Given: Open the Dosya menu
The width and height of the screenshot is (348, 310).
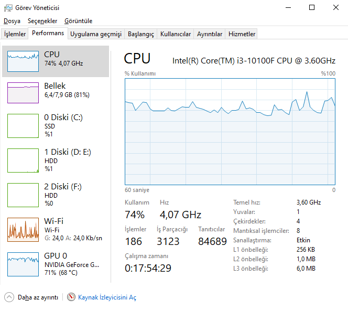Looking at the screenshot, I should coord(12,21).
